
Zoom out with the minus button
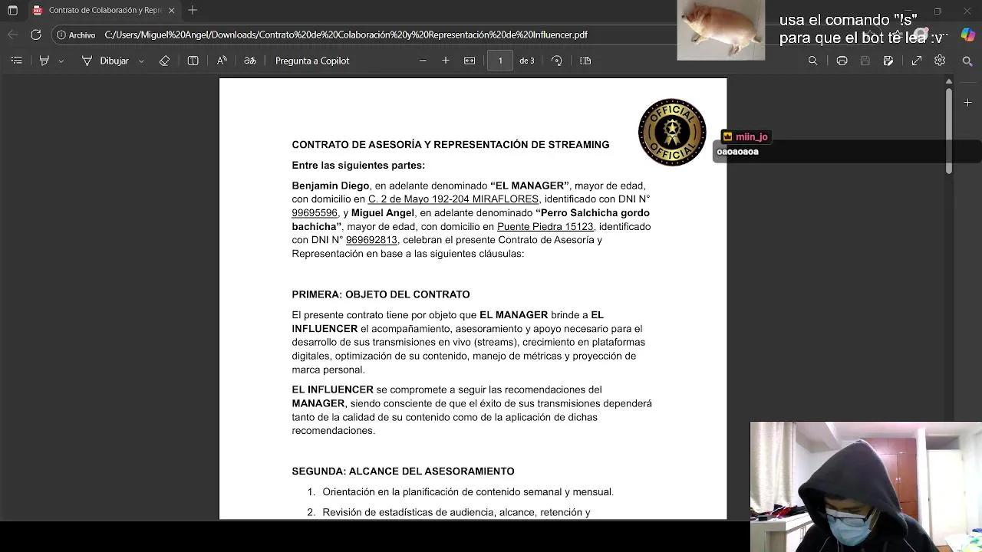423,61
